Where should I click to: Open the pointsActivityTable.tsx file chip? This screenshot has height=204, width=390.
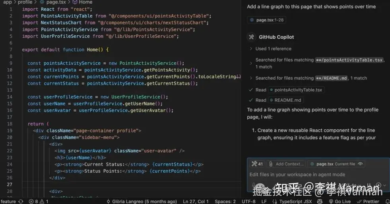click(296, 90)
